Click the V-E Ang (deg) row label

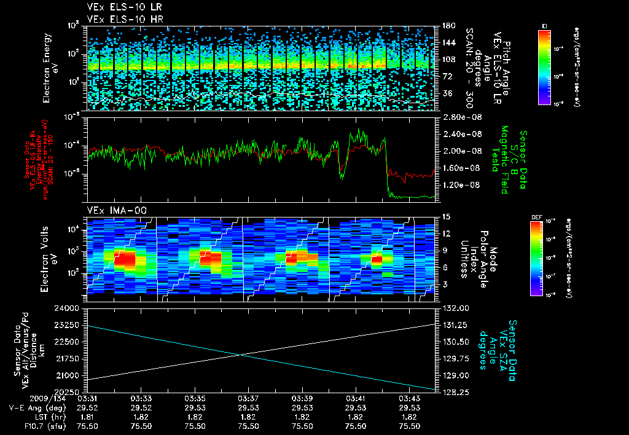(37, 408)
